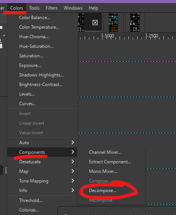This screenshot has width=176, height=215.
Task: Choose Mono Mixer... in submenu
Action: pos(111,171)
